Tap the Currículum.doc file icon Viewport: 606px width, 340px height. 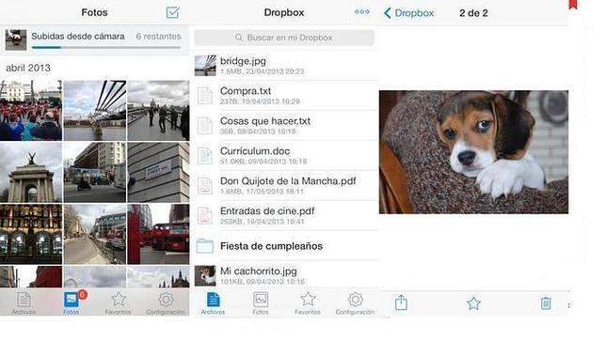pyautogui.click(x=205, y=156)
